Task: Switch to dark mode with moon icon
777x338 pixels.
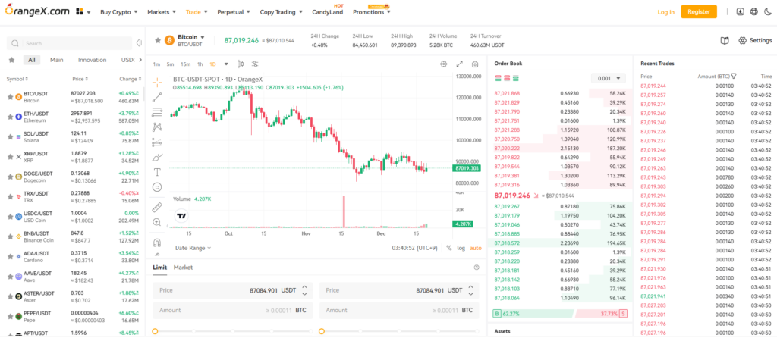Action: (768, 12)
